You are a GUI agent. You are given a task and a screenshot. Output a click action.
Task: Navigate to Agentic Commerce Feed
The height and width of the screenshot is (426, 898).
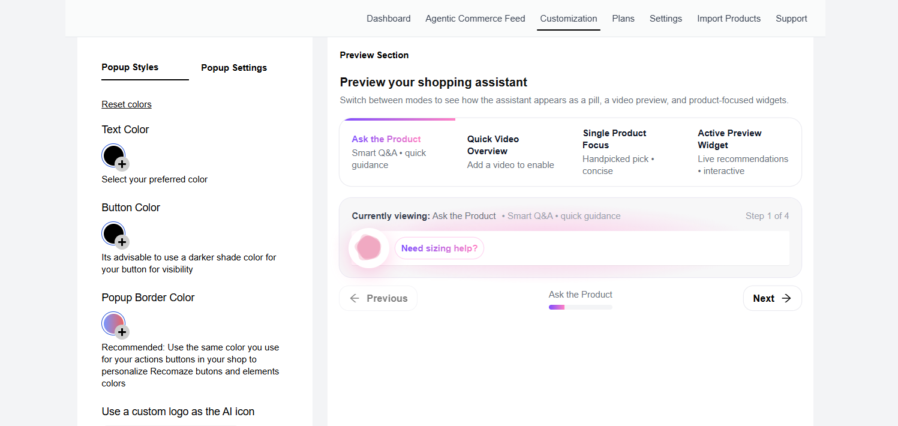coord(475,19)
